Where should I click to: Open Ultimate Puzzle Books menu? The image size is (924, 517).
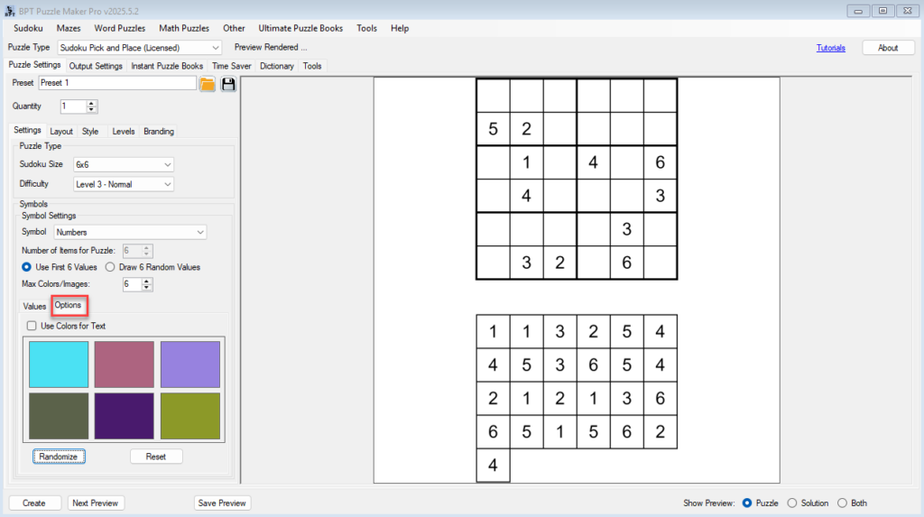pyautogui.click(x=300, y=28)
